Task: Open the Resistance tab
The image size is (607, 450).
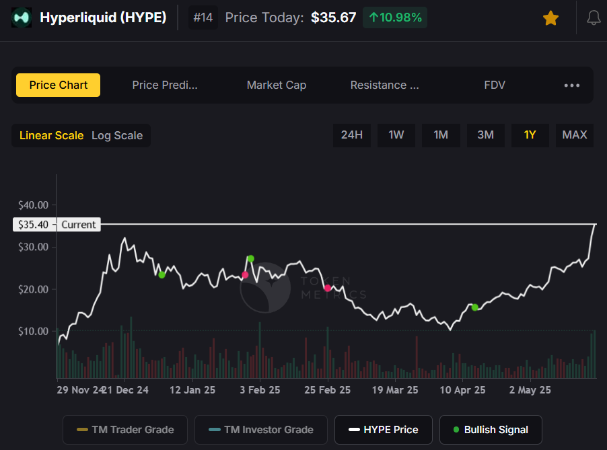Action: coord(384,85)
